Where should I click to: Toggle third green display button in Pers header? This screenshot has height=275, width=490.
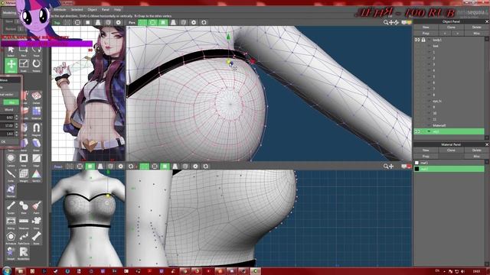163,22
